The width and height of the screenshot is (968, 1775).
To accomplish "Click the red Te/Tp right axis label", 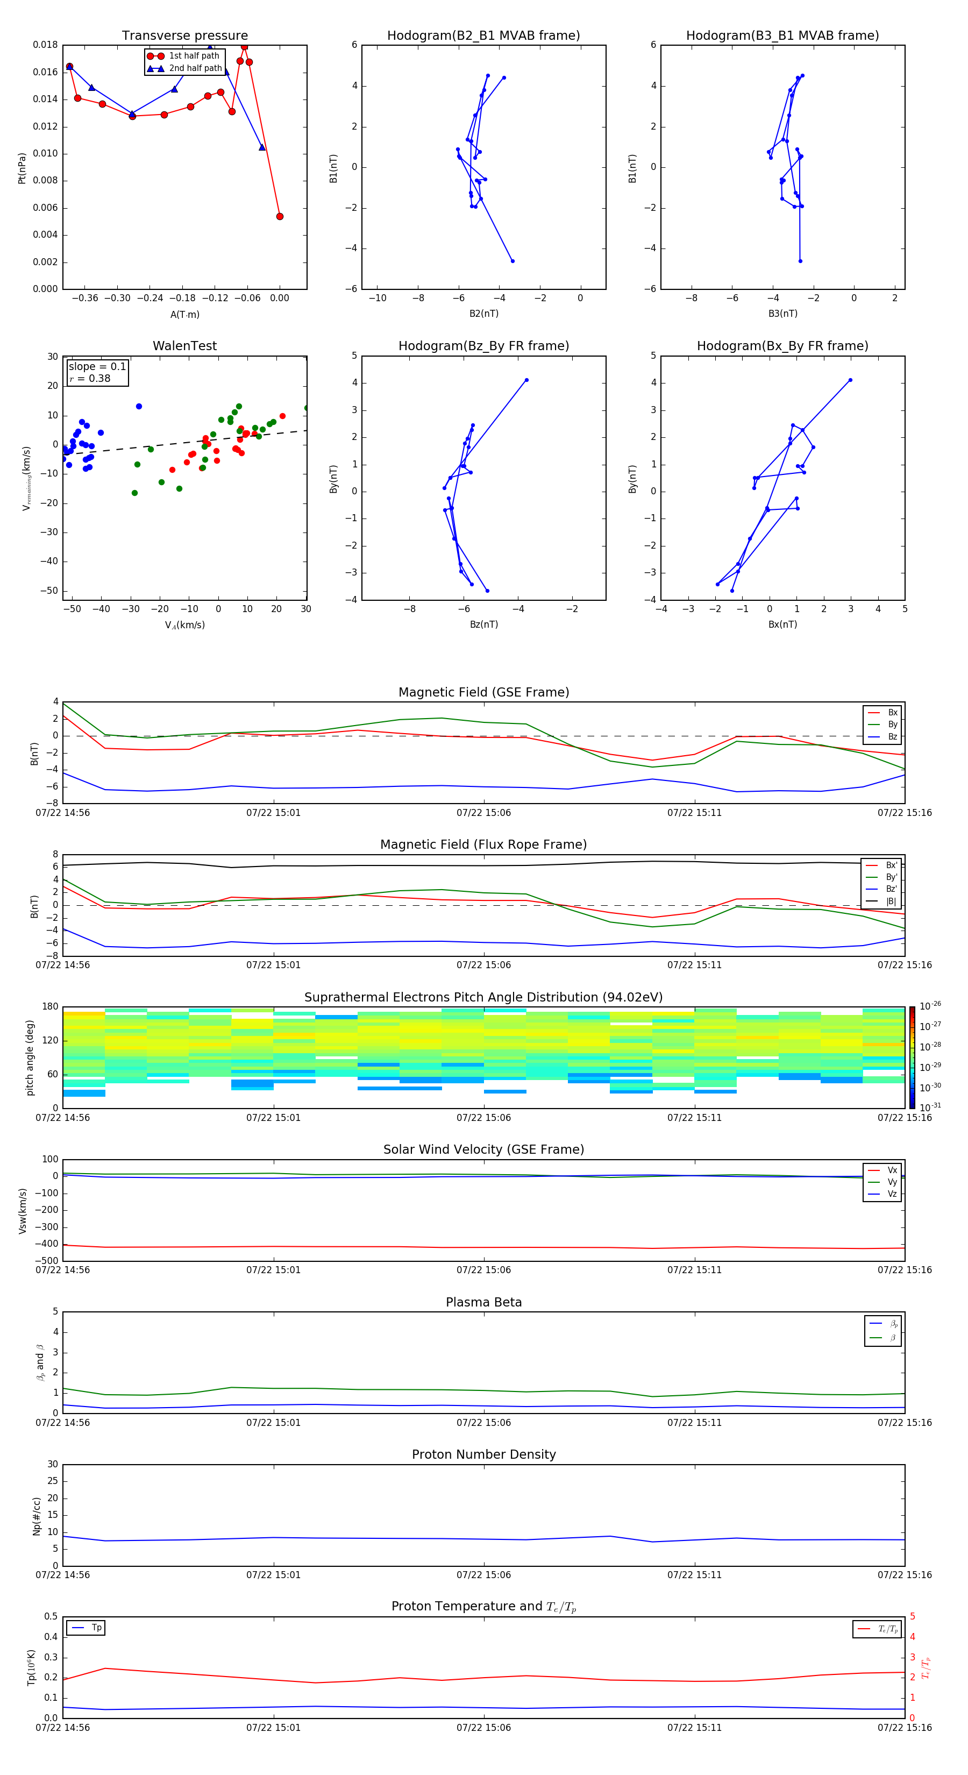I will click(x=926, y=1667).
